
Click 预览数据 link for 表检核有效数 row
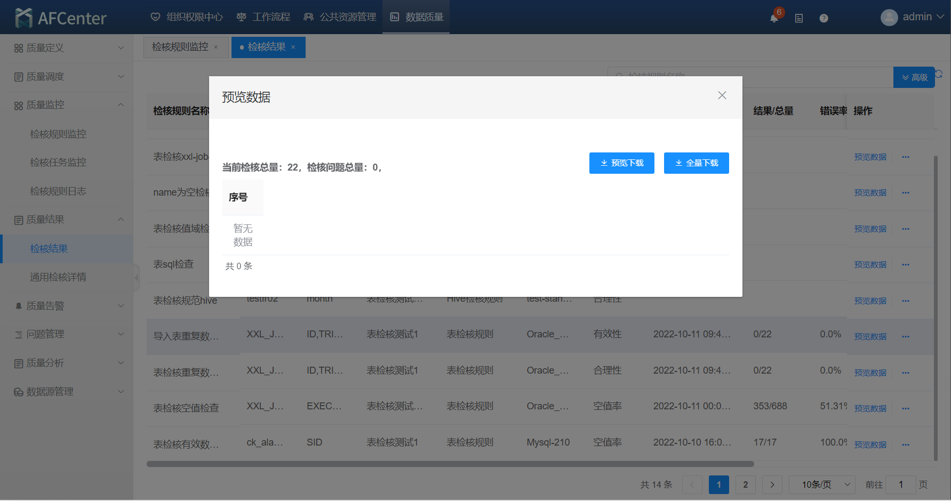[x=870, y=445]
